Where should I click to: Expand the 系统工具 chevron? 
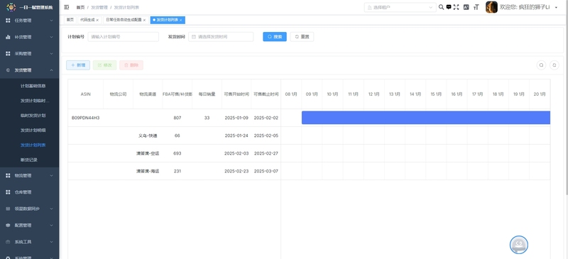pyautogui.click(x=51, y=242)
